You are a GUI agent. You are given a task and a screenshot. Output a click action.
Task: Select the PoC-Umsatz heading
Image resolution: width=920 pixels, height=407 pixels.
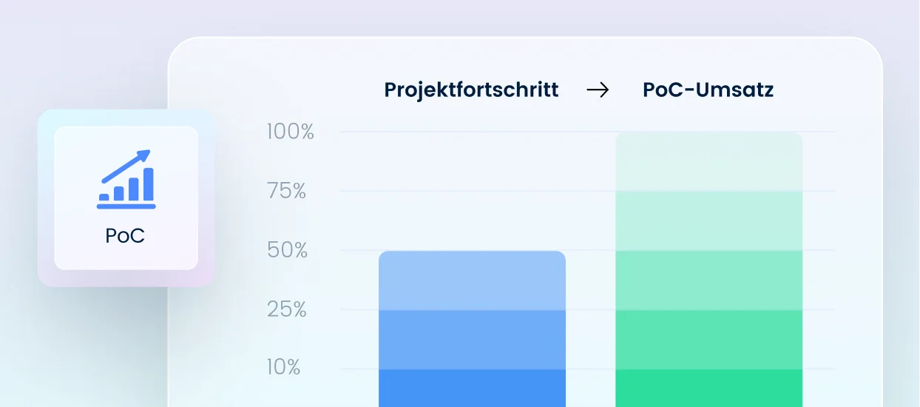[708, 90]
